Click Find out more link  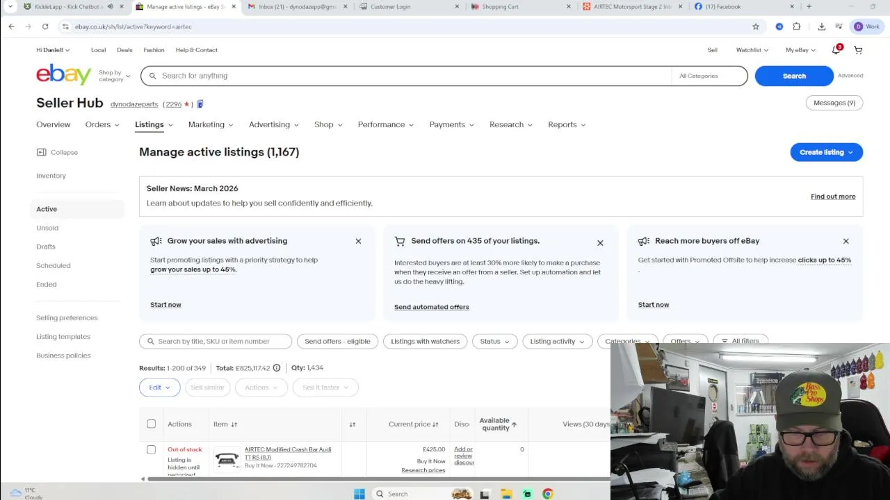coord(833,197)
